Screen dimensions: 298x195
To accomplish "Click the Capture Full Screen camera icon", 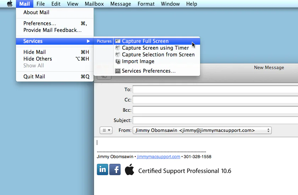I will tap(118, 41).
